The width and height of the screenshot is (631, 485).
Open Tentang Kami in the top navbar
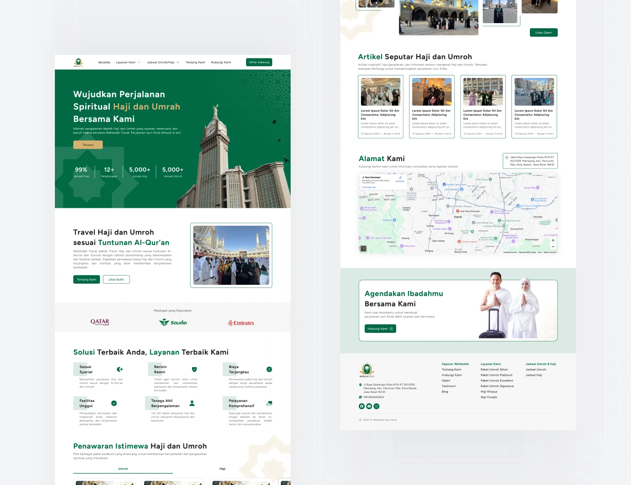tap(195, 63)
